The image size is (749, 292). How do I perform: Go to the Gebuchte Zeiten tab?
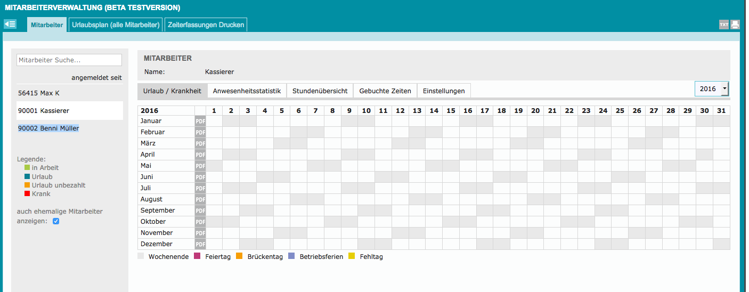pos(385,91)
